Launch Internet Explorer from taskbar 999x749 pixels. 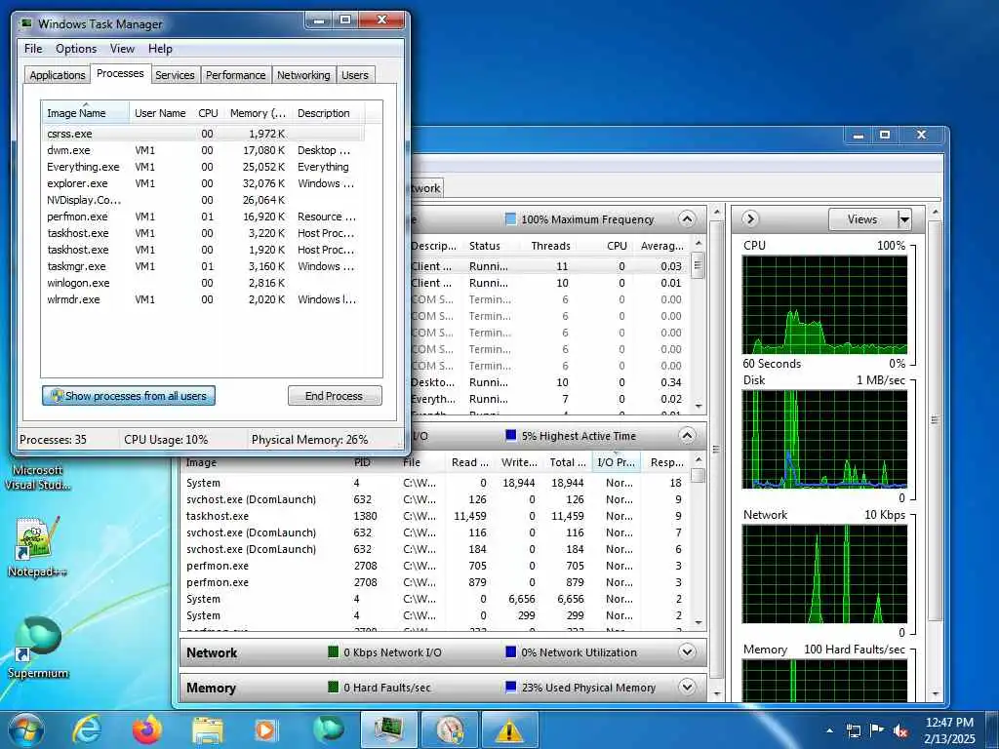pos(87,729)
